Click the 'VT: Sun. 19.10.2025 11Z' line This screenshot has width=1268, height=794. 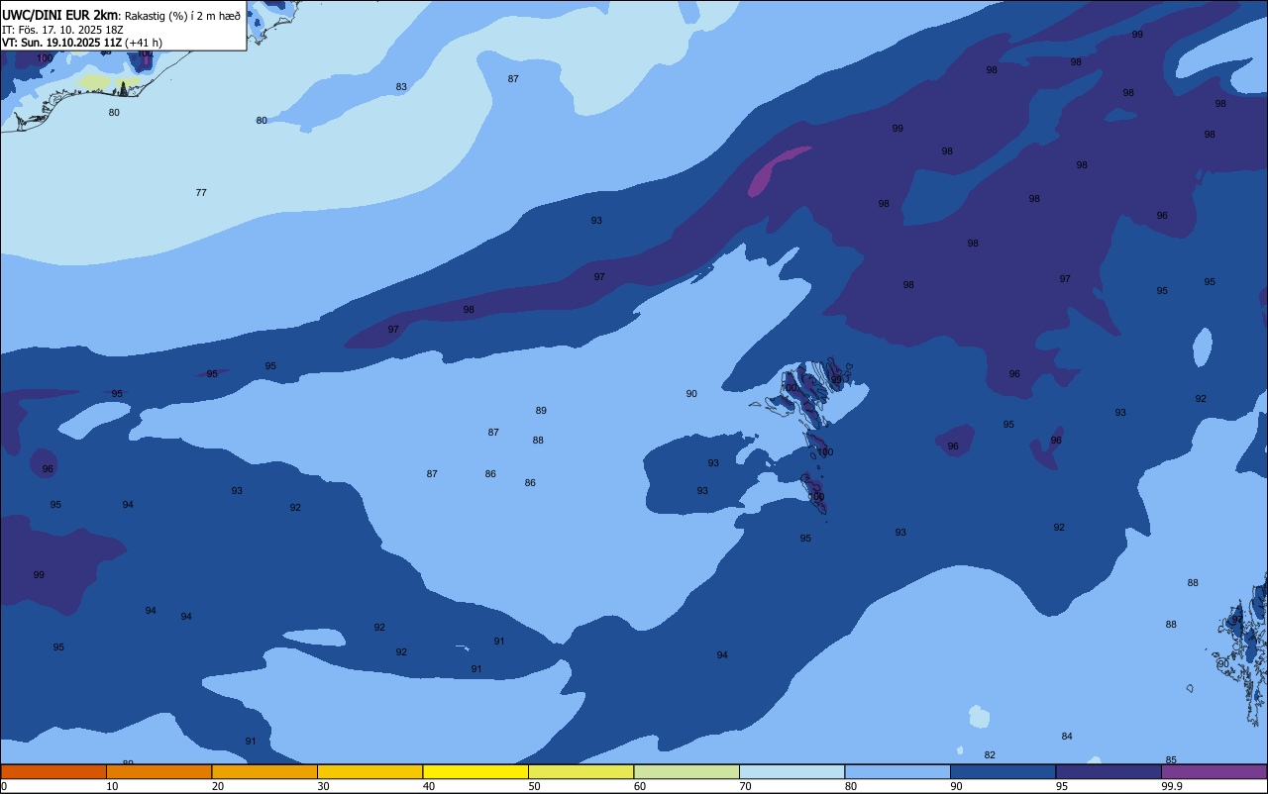pyautogui.click(x=62, y=43)
